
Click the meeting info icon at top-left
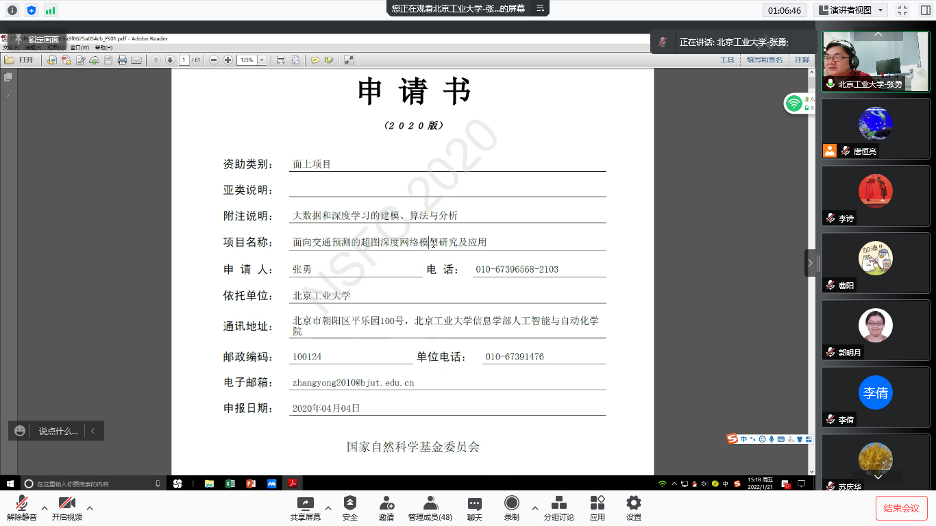[x=12, y=10]
